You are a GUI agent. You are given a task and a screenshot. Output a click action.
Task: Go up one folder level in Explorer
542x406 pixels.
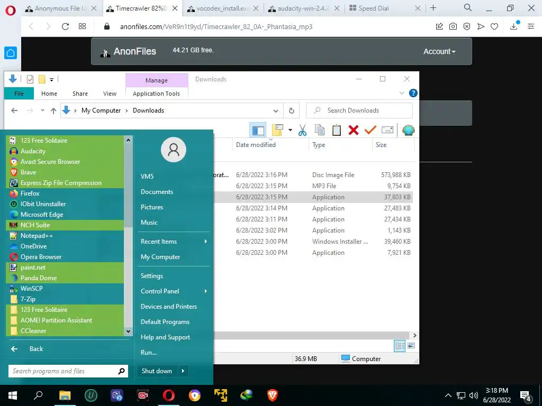(53, 110)
